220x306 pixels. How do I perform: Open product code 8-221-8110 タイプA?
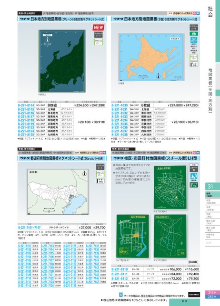click(120, 269)
